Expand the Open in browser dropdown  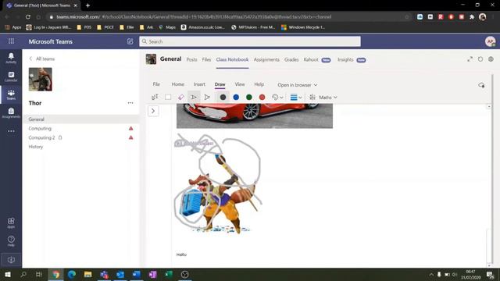297,85
